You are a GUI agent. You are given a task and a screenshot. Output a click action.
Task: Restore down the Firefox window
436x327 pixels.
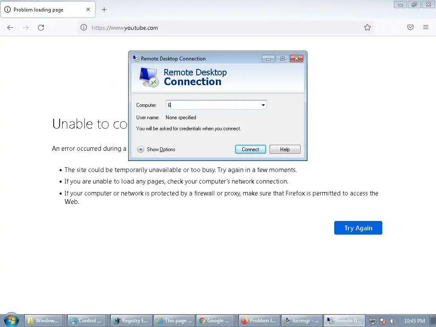414,4
